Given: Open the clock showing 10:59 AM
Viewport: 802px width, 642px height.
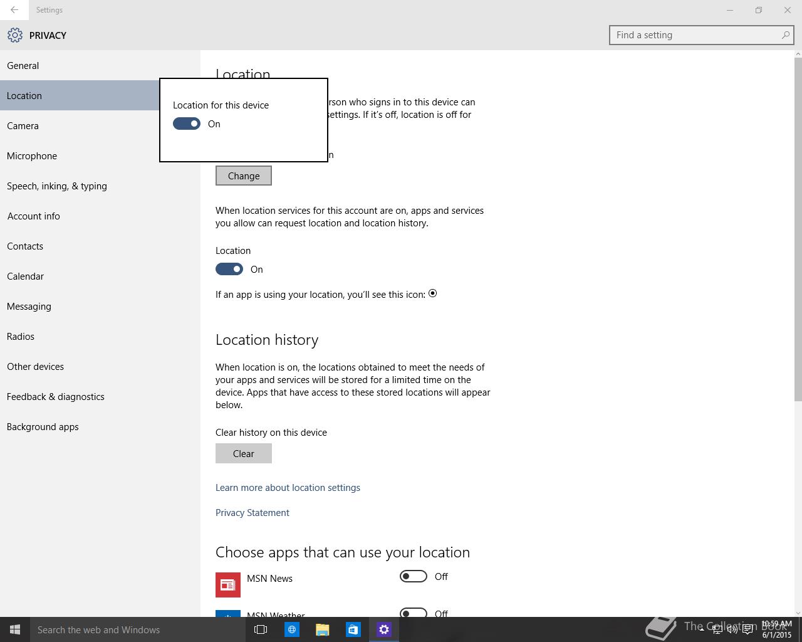Looking at the screenshot, I should pyautogui.click(x=777, y=629).
